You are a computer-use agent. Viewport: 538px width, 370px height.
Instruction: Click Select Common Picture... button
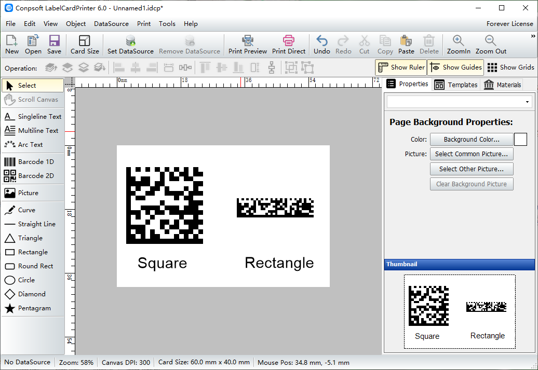(x=472, y=154)
